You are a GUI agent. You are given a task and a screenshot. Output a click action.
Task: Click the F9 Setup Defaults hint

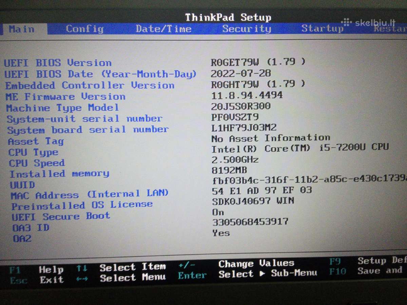pos(368,261)
